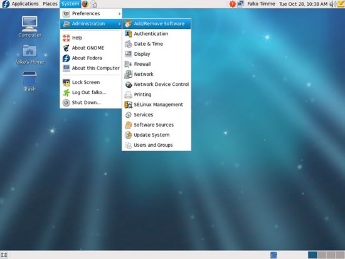
Task: Click the volume speaker icon in panel
Action: [x=333, y=4]
